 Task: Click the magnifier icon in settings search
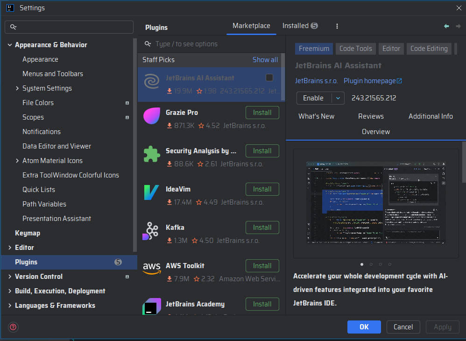tap(13, 27)
